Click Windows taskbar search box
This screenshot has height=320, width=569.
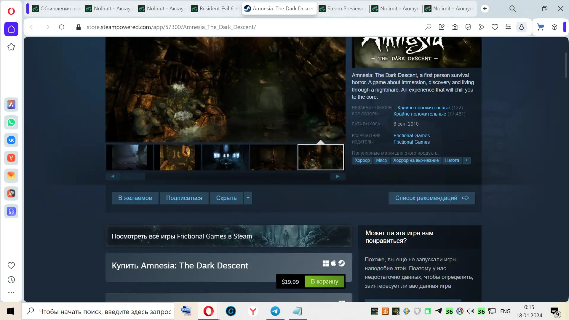coord(98,311)
